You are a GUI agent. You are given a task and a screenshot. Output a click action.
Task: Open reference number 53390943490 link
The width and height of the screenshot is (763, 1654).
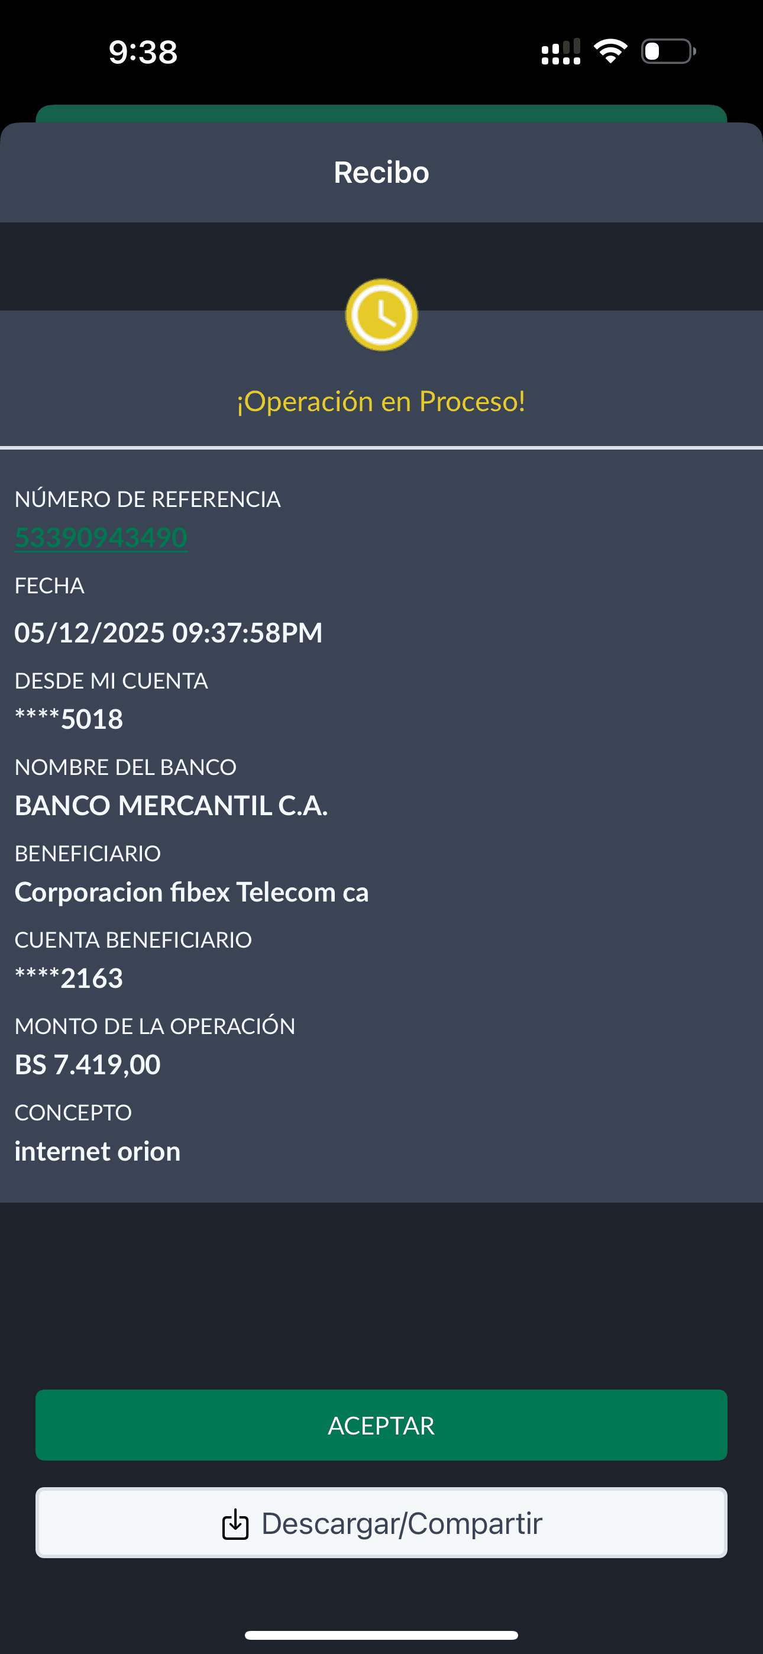coord(101,537)
